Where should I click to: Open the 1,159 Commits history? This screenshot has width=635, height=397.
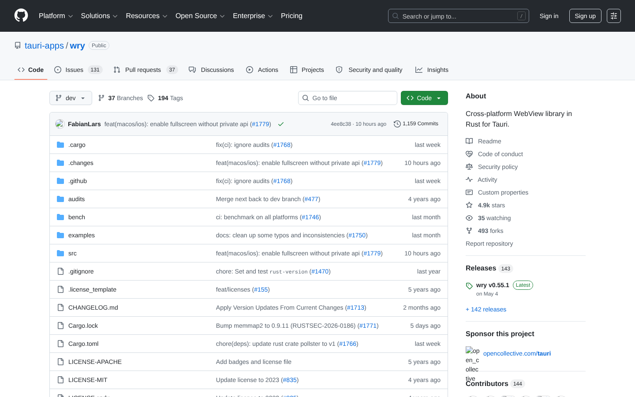pyautogui.click(x=416, y=124)
